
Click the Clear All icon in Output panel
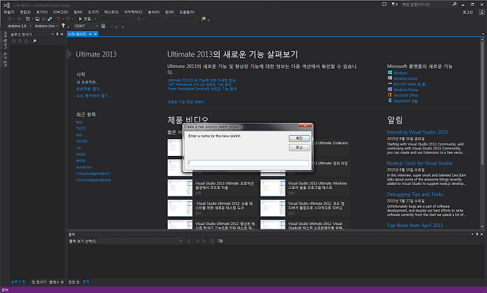pos(212,241)
